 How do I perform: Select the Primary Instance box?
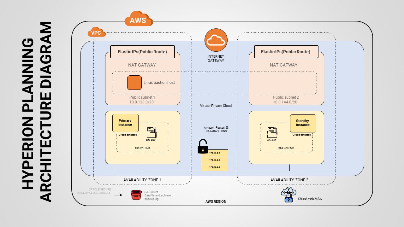(x=125, y=123)
